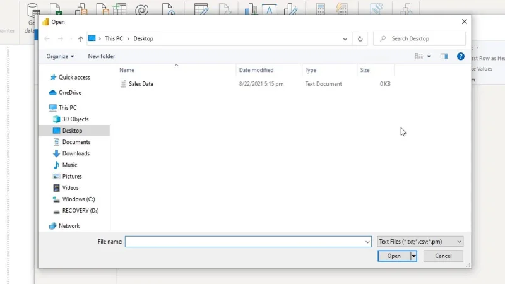Select the Videos filmstrip icon
The image size is (505, 284).
[56, 187]
